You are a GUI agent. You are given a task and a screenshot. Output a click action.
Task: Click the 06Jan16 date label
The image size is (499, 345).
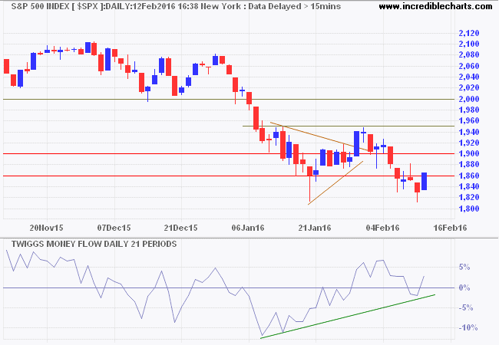(248, 228)
